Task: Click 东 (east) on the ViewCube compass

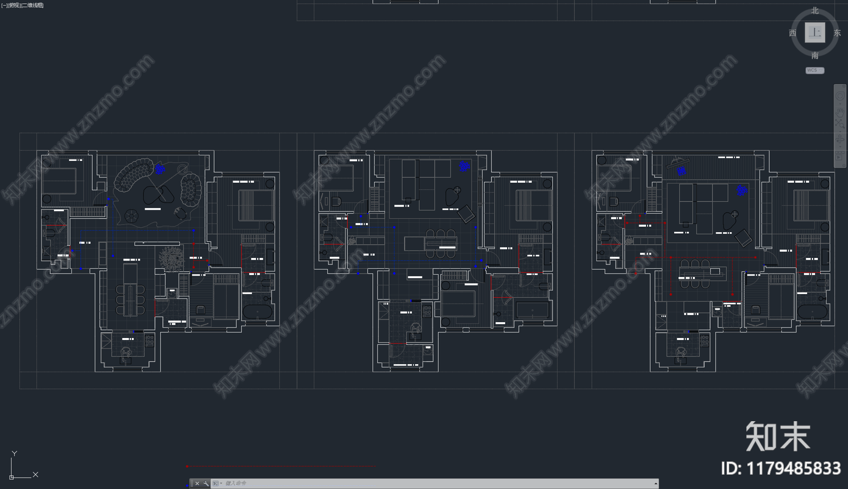Action: pyautogui.click(x=837, y=33)
